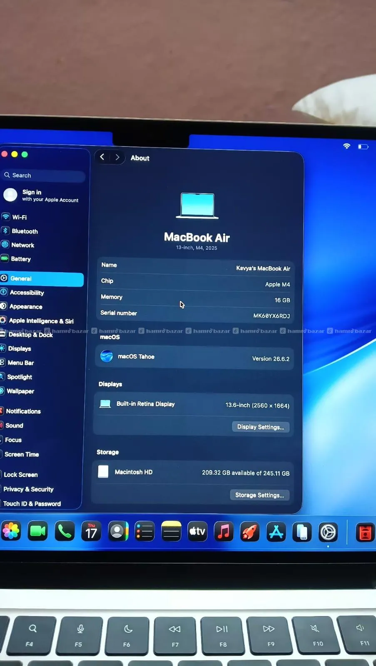This screenshot has height=666, width=376.
Task: Click the serial number MK60YX6RDJ
Action: 271,316
